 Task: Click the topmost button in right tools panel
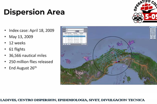point(153,29)
